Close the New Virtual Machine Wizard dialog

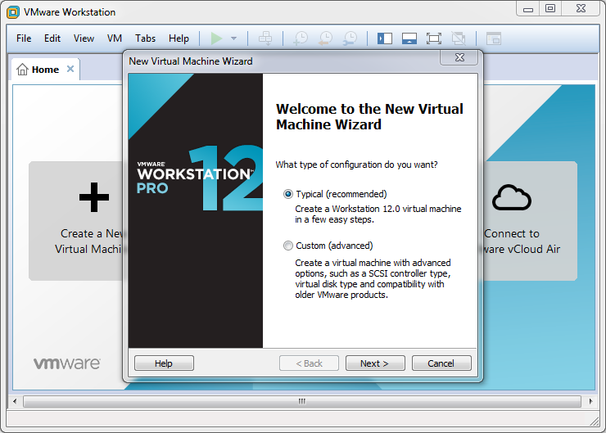[459, 57]
